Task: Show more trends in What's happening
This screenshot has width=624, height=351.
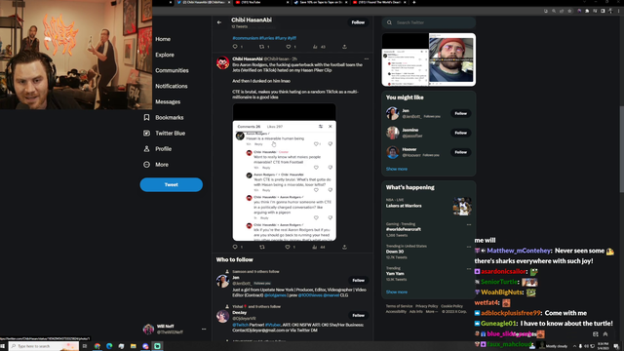Action: click(x=397, y=292)
